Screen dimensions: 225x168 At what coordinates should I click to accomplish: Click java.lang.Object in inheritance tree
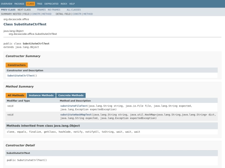[x=13, y=31]
